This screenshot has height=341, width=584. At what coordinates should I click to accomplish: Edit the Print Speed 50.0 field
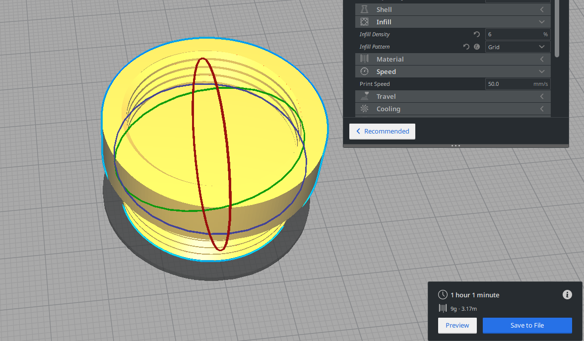pos(518,84)
